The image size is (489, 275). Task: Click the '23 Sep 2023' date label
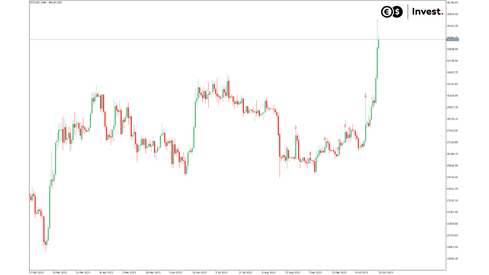coord(339,272)
